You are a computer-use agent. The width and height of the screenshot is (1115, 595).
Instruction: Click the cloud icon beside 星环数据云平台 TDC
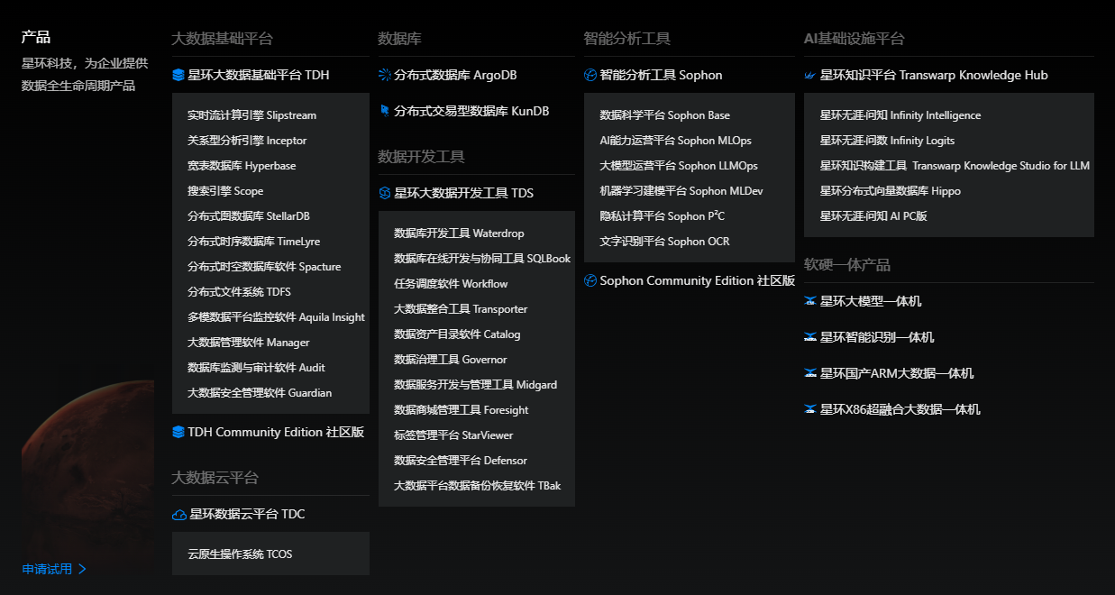(x=178, y=515)
